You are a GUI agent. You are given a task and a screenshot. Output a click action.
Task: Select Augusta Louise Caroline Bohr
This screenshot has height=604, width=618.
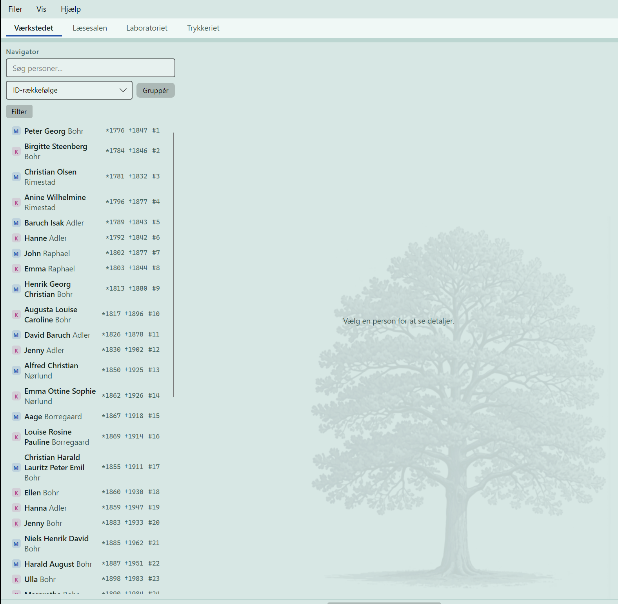click(x=87, y=315)
